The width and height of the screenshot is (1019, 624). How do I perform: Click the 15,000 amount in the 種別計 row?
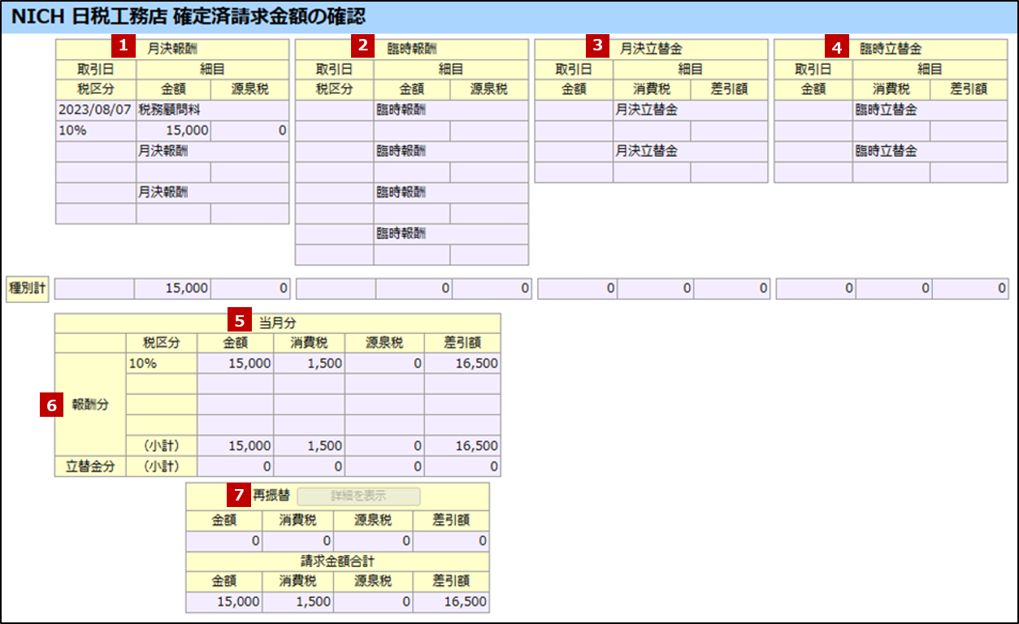pos(172,288)
